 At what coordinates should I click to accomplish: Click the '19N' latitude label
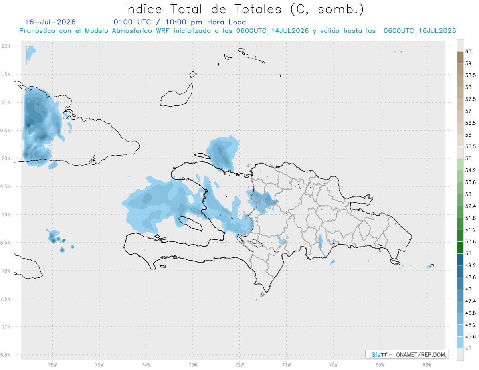click(6, 215)
